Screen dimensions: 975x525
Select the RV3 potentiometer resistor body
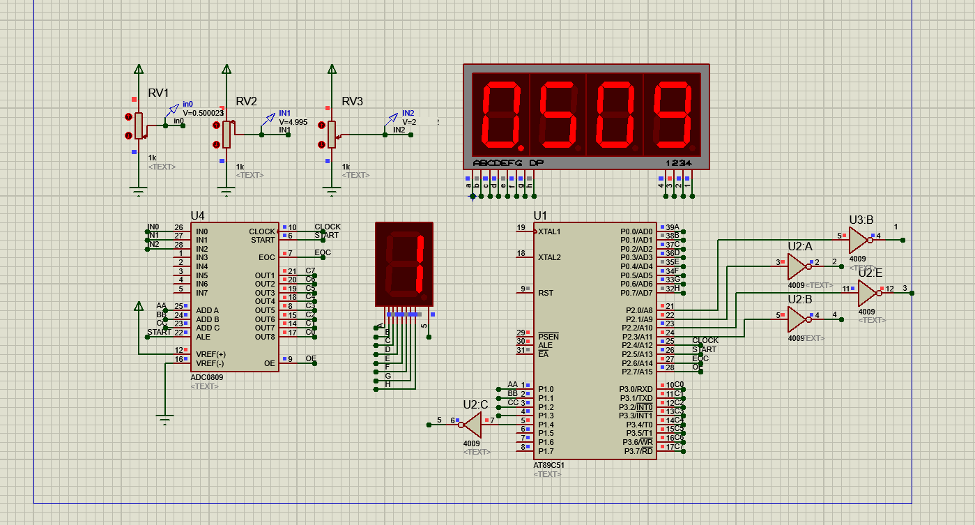332,134
